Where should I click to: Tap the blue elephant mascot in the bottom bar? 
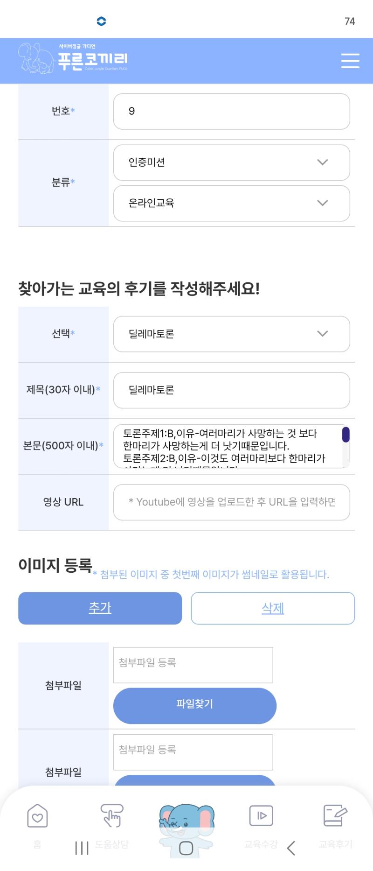[186, 826]
